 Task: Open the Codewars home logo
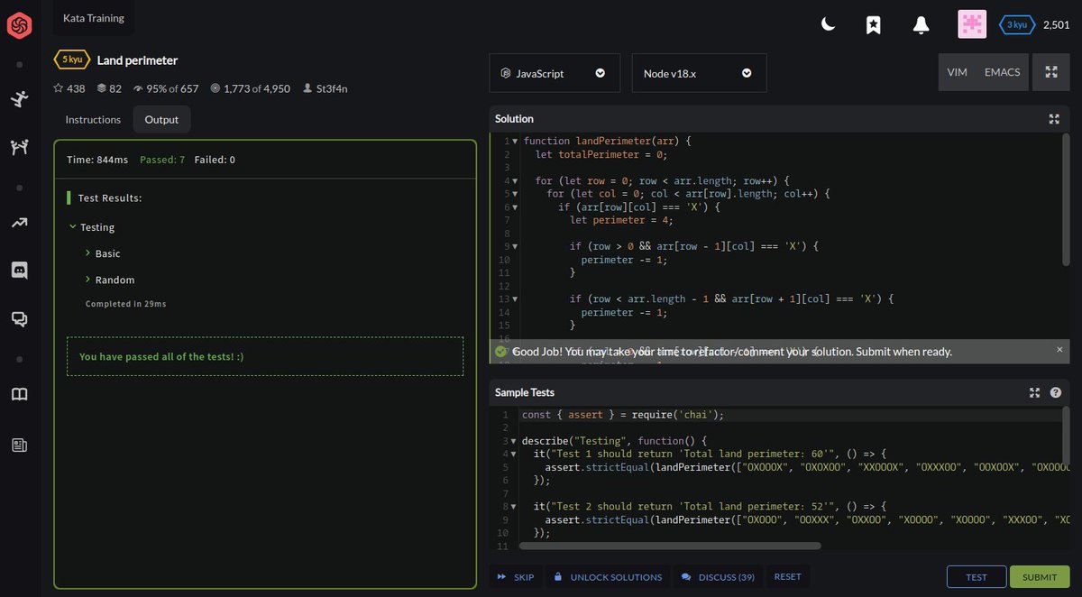pos(20,26)
